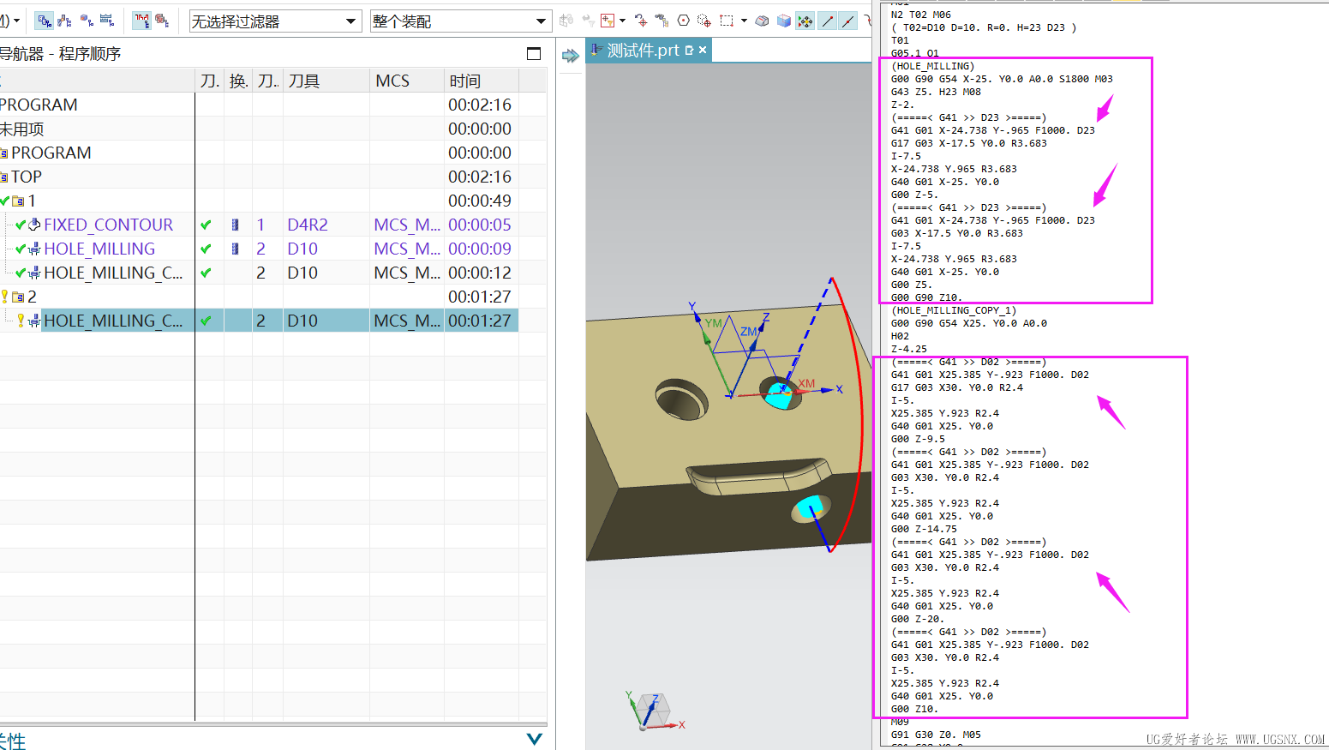Click the FIXED_CONTOUR operation type icon
The image size is (1329, 750).
(34, 225)
